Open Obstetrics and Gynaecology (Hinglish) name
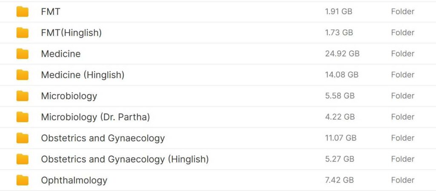Image resolution: width=436 pixels, height=191 pixels. coord(125,159)
